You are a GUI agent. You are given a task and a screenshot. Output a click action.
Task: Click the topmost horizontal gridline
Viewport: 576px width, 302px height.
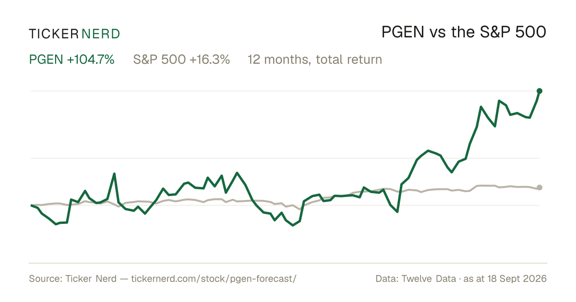[x=285, y=91]
